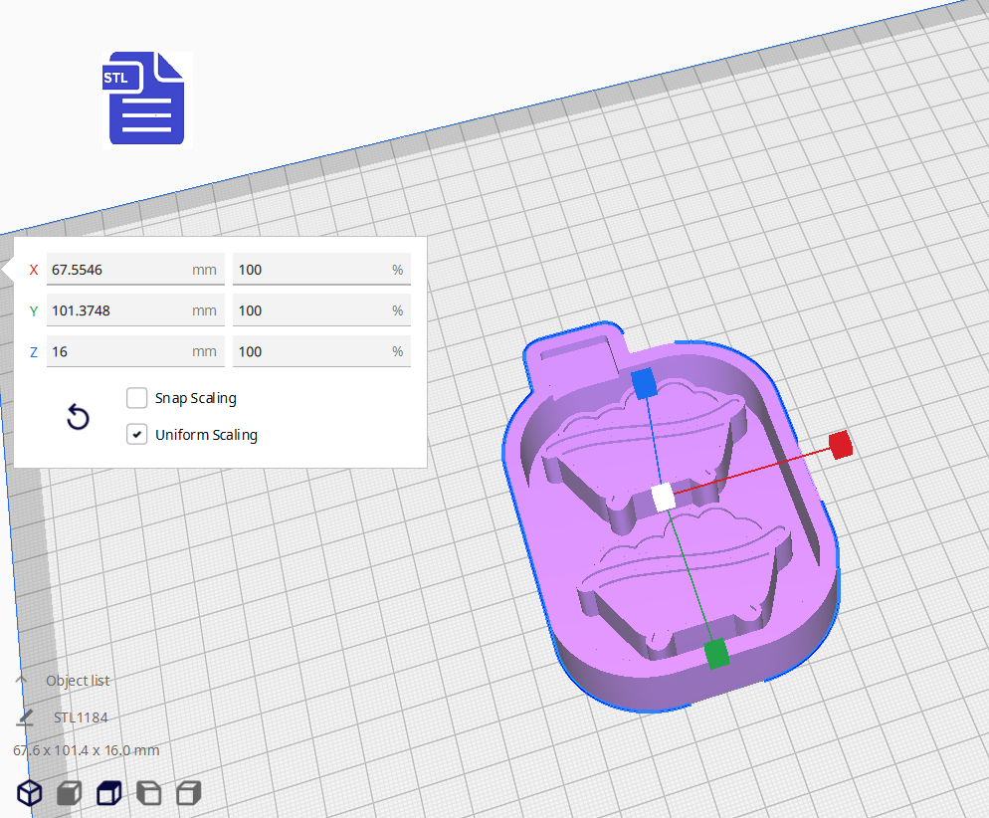This screenshot has width=989, height=818.
Task: Switch to right side view icon
Action: pyautogui.click(x=188, y=793)
